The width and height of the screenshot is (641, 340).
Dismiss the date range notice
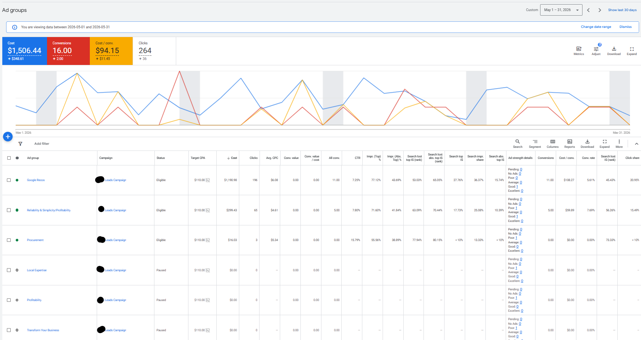[x=625, y=27]
